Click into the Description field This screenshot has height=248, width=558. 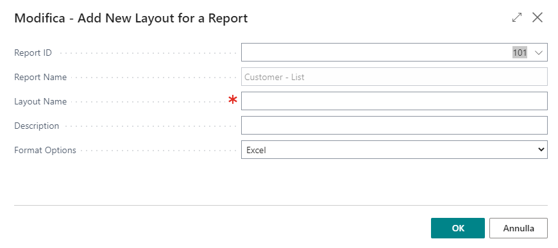click(x=394, y=125)
